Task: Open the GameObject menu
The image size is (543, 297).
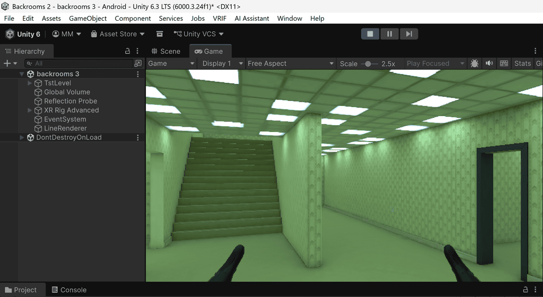Action: click(87, 19)
